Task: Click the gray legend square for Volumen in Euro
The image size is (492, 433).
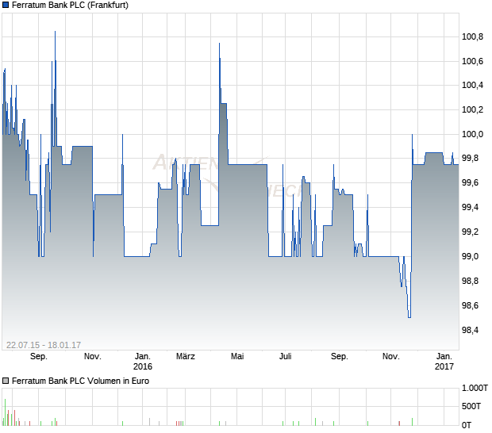Action: coord(6,381)
